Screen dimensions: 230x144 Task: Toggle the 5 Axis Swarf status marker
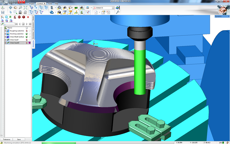click(x=26, y=40)
